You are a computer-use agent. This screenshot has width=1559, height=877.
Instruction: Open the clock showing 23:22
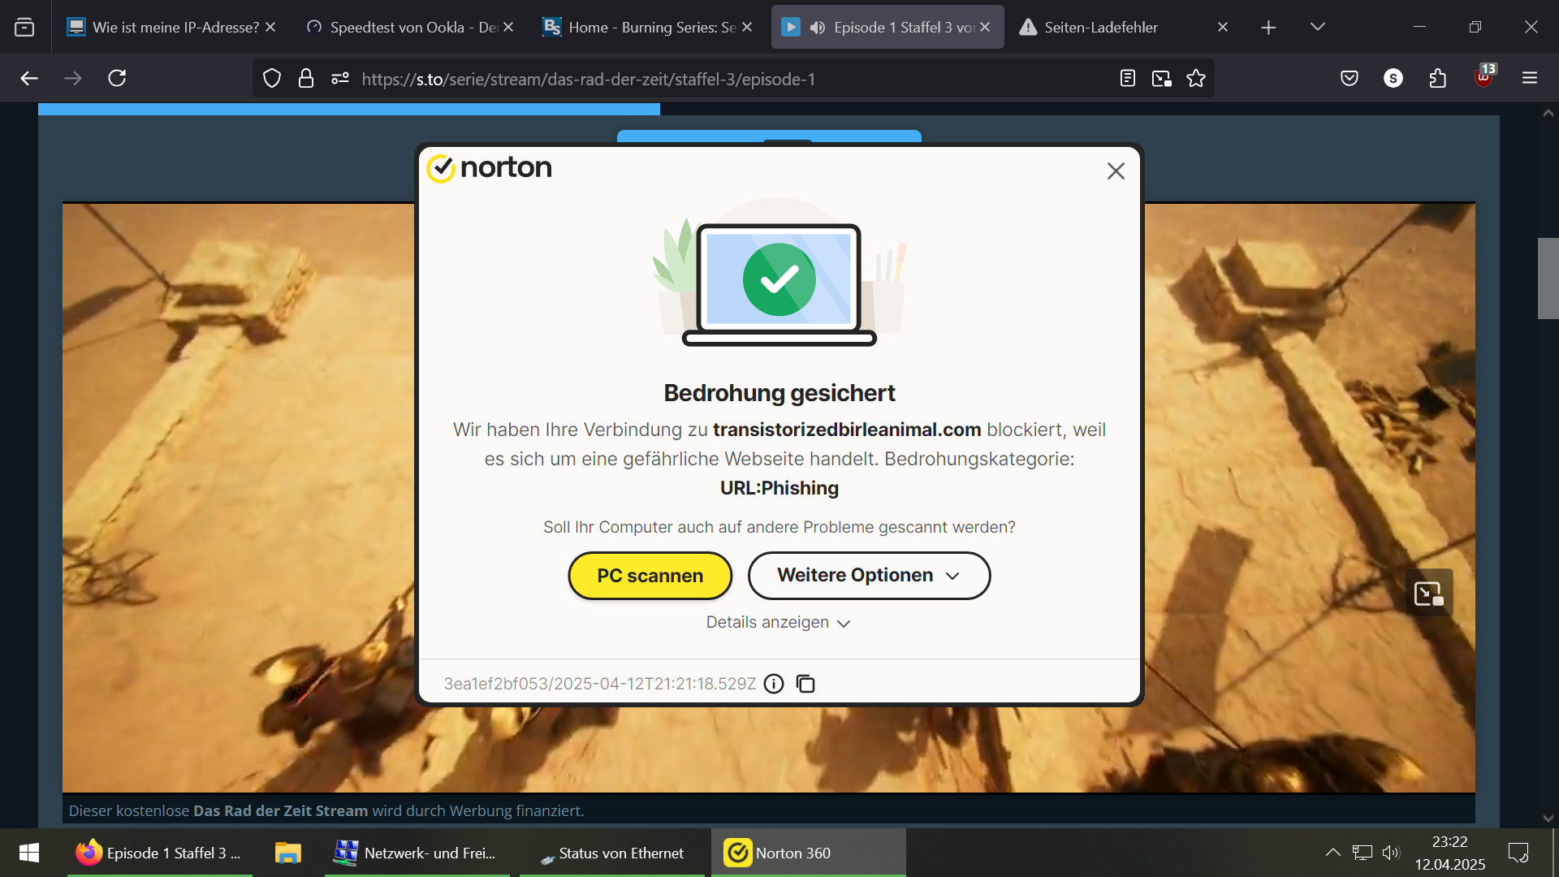(1450, 853)
